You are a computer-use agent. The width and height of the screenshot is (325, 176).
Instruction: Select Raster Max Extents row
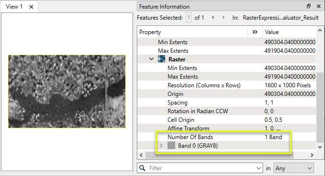[x=227, y=77]
